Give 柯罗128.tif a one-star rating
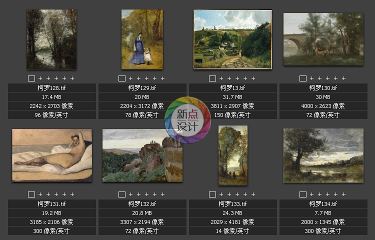This screenshot has width=375, height=240. tap(40, 78)
